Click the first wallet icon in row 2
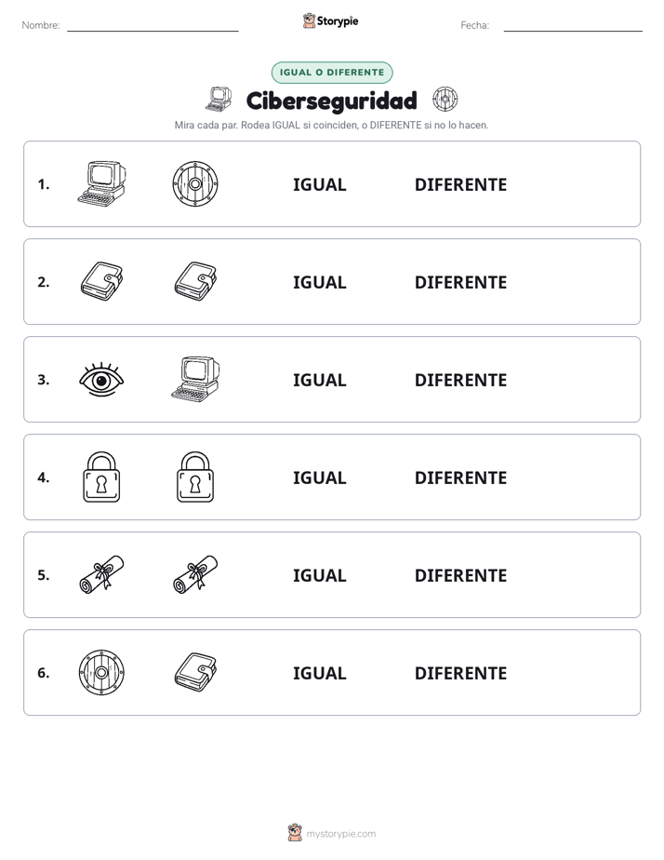The width and height of the screenshot is (664, 860). (x=101, y=281)
